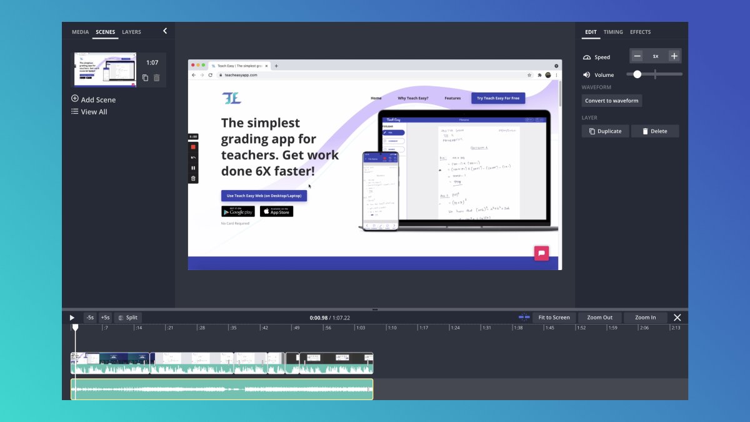The width and height of the screenshot is (750, 422).
Task: Switch to the TIMING tab
Action: pyautogui.click(x=612, y=32)
